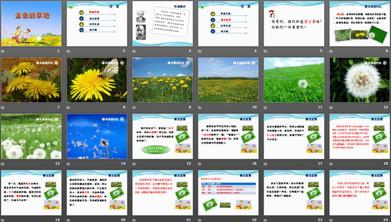Select slide 23 text thumbnail
The width and height of the screenshot is (391, 222).
(x=294, y=192)
